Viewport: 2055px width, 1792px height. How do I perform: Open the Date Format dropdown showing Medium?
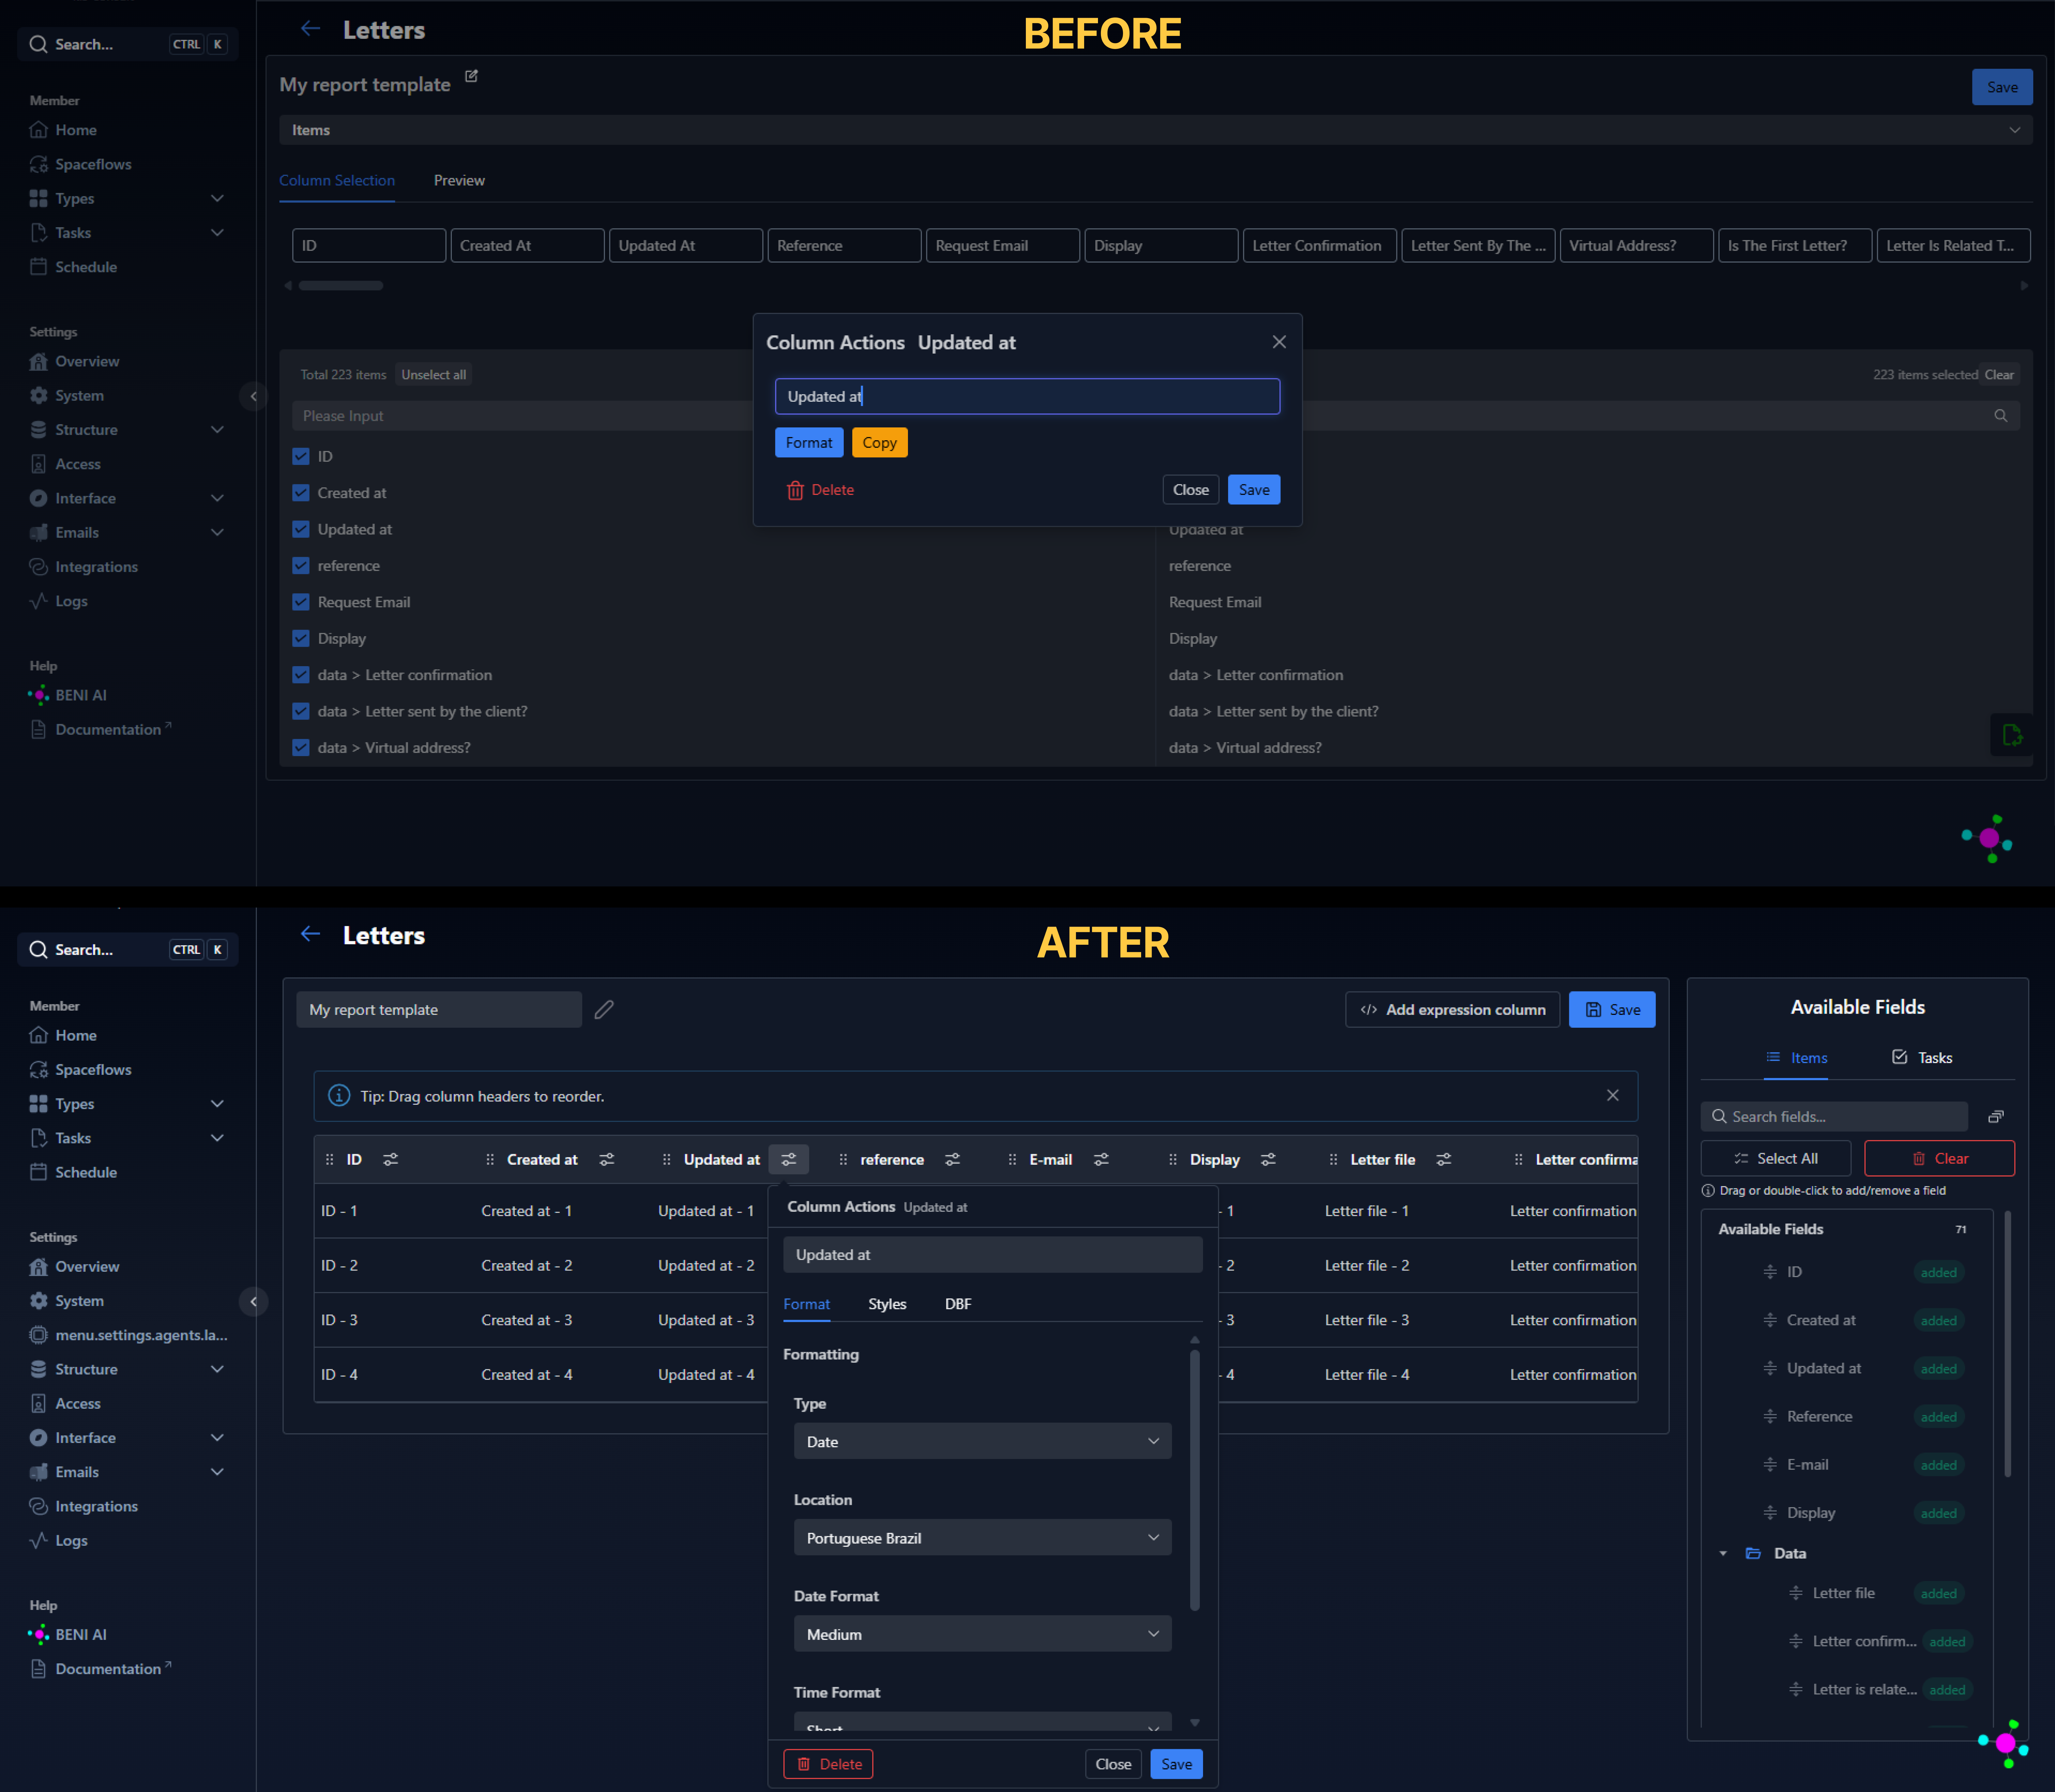point(982,1634)
